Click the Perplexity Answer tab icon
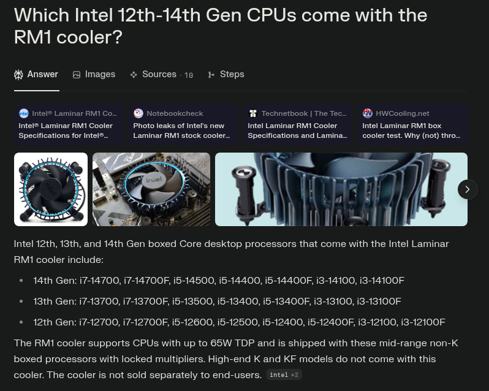The height and width of the screenshot is (391, 489). tap(18, 75)
